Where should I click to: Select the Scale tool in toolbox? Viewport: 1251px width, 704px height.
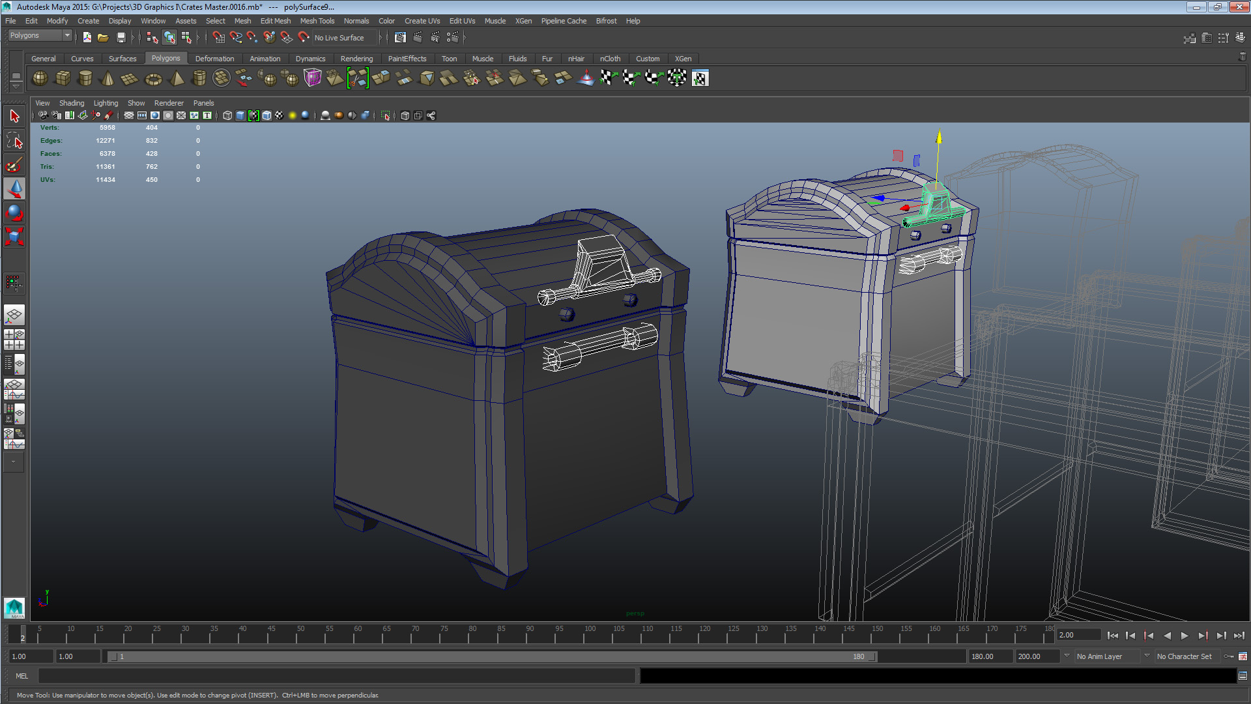tap(14, 236)
